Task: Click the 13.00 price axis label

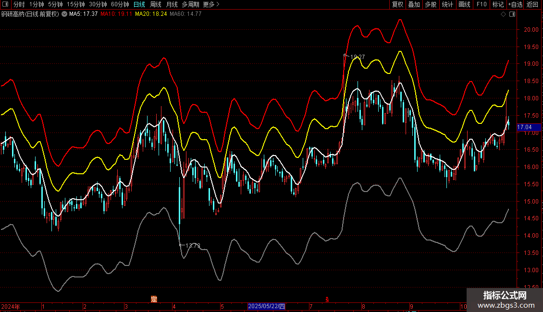Action: 531,270
